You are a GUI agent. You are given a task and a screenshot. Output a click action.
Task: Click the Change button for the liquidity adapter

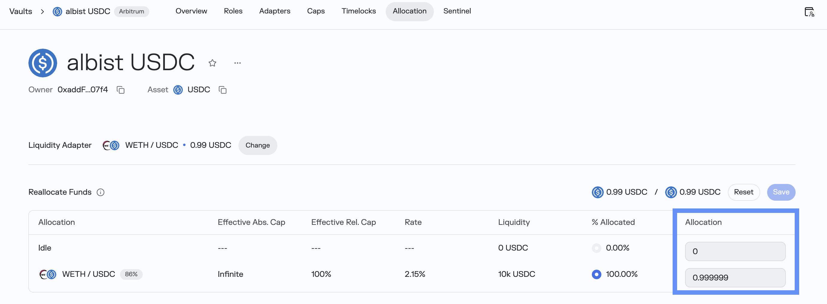point(258,145)
